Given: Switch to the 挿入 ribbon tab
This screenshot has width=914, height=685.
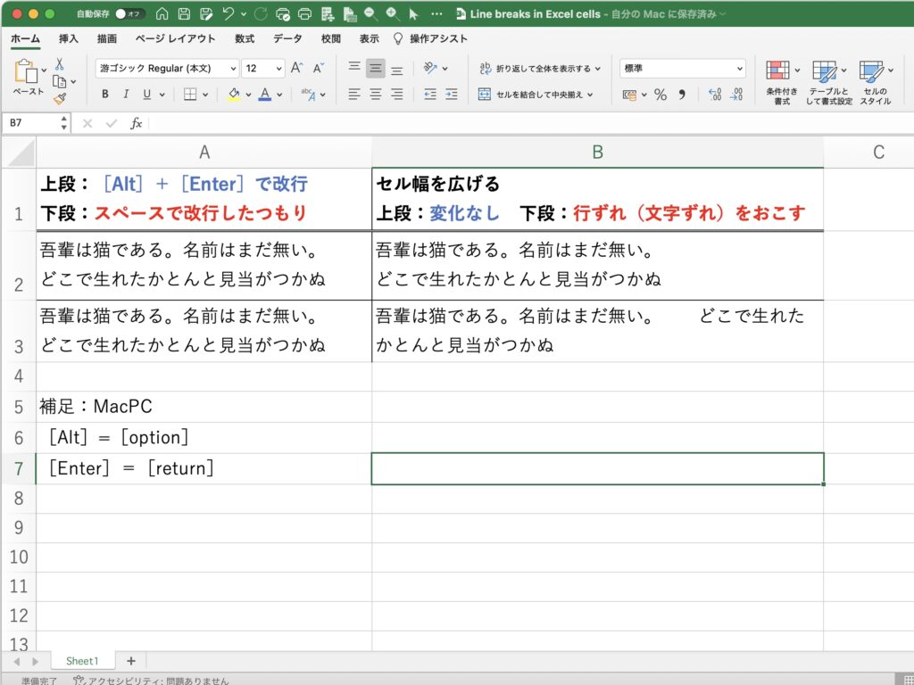Looking at the screenshot, I should coord(69,39).
